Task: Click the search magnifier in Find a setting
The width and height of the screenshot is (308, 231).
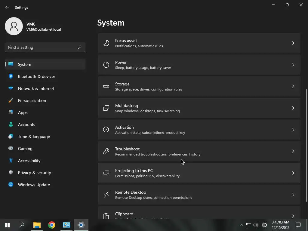Action: [x=80, y=47]
